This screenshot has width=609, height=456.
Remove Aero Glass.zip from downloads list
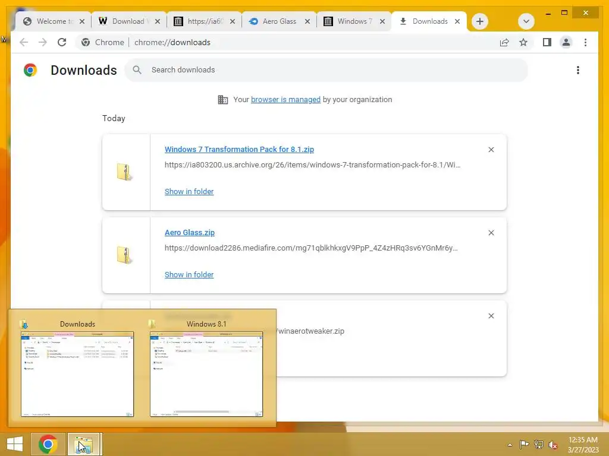point(491,233)
